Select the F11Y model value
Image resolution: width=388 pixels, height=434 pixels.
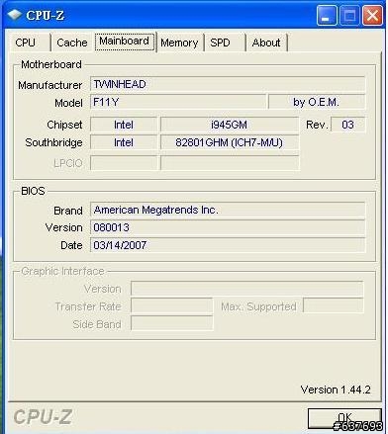(x=178, y=102)
